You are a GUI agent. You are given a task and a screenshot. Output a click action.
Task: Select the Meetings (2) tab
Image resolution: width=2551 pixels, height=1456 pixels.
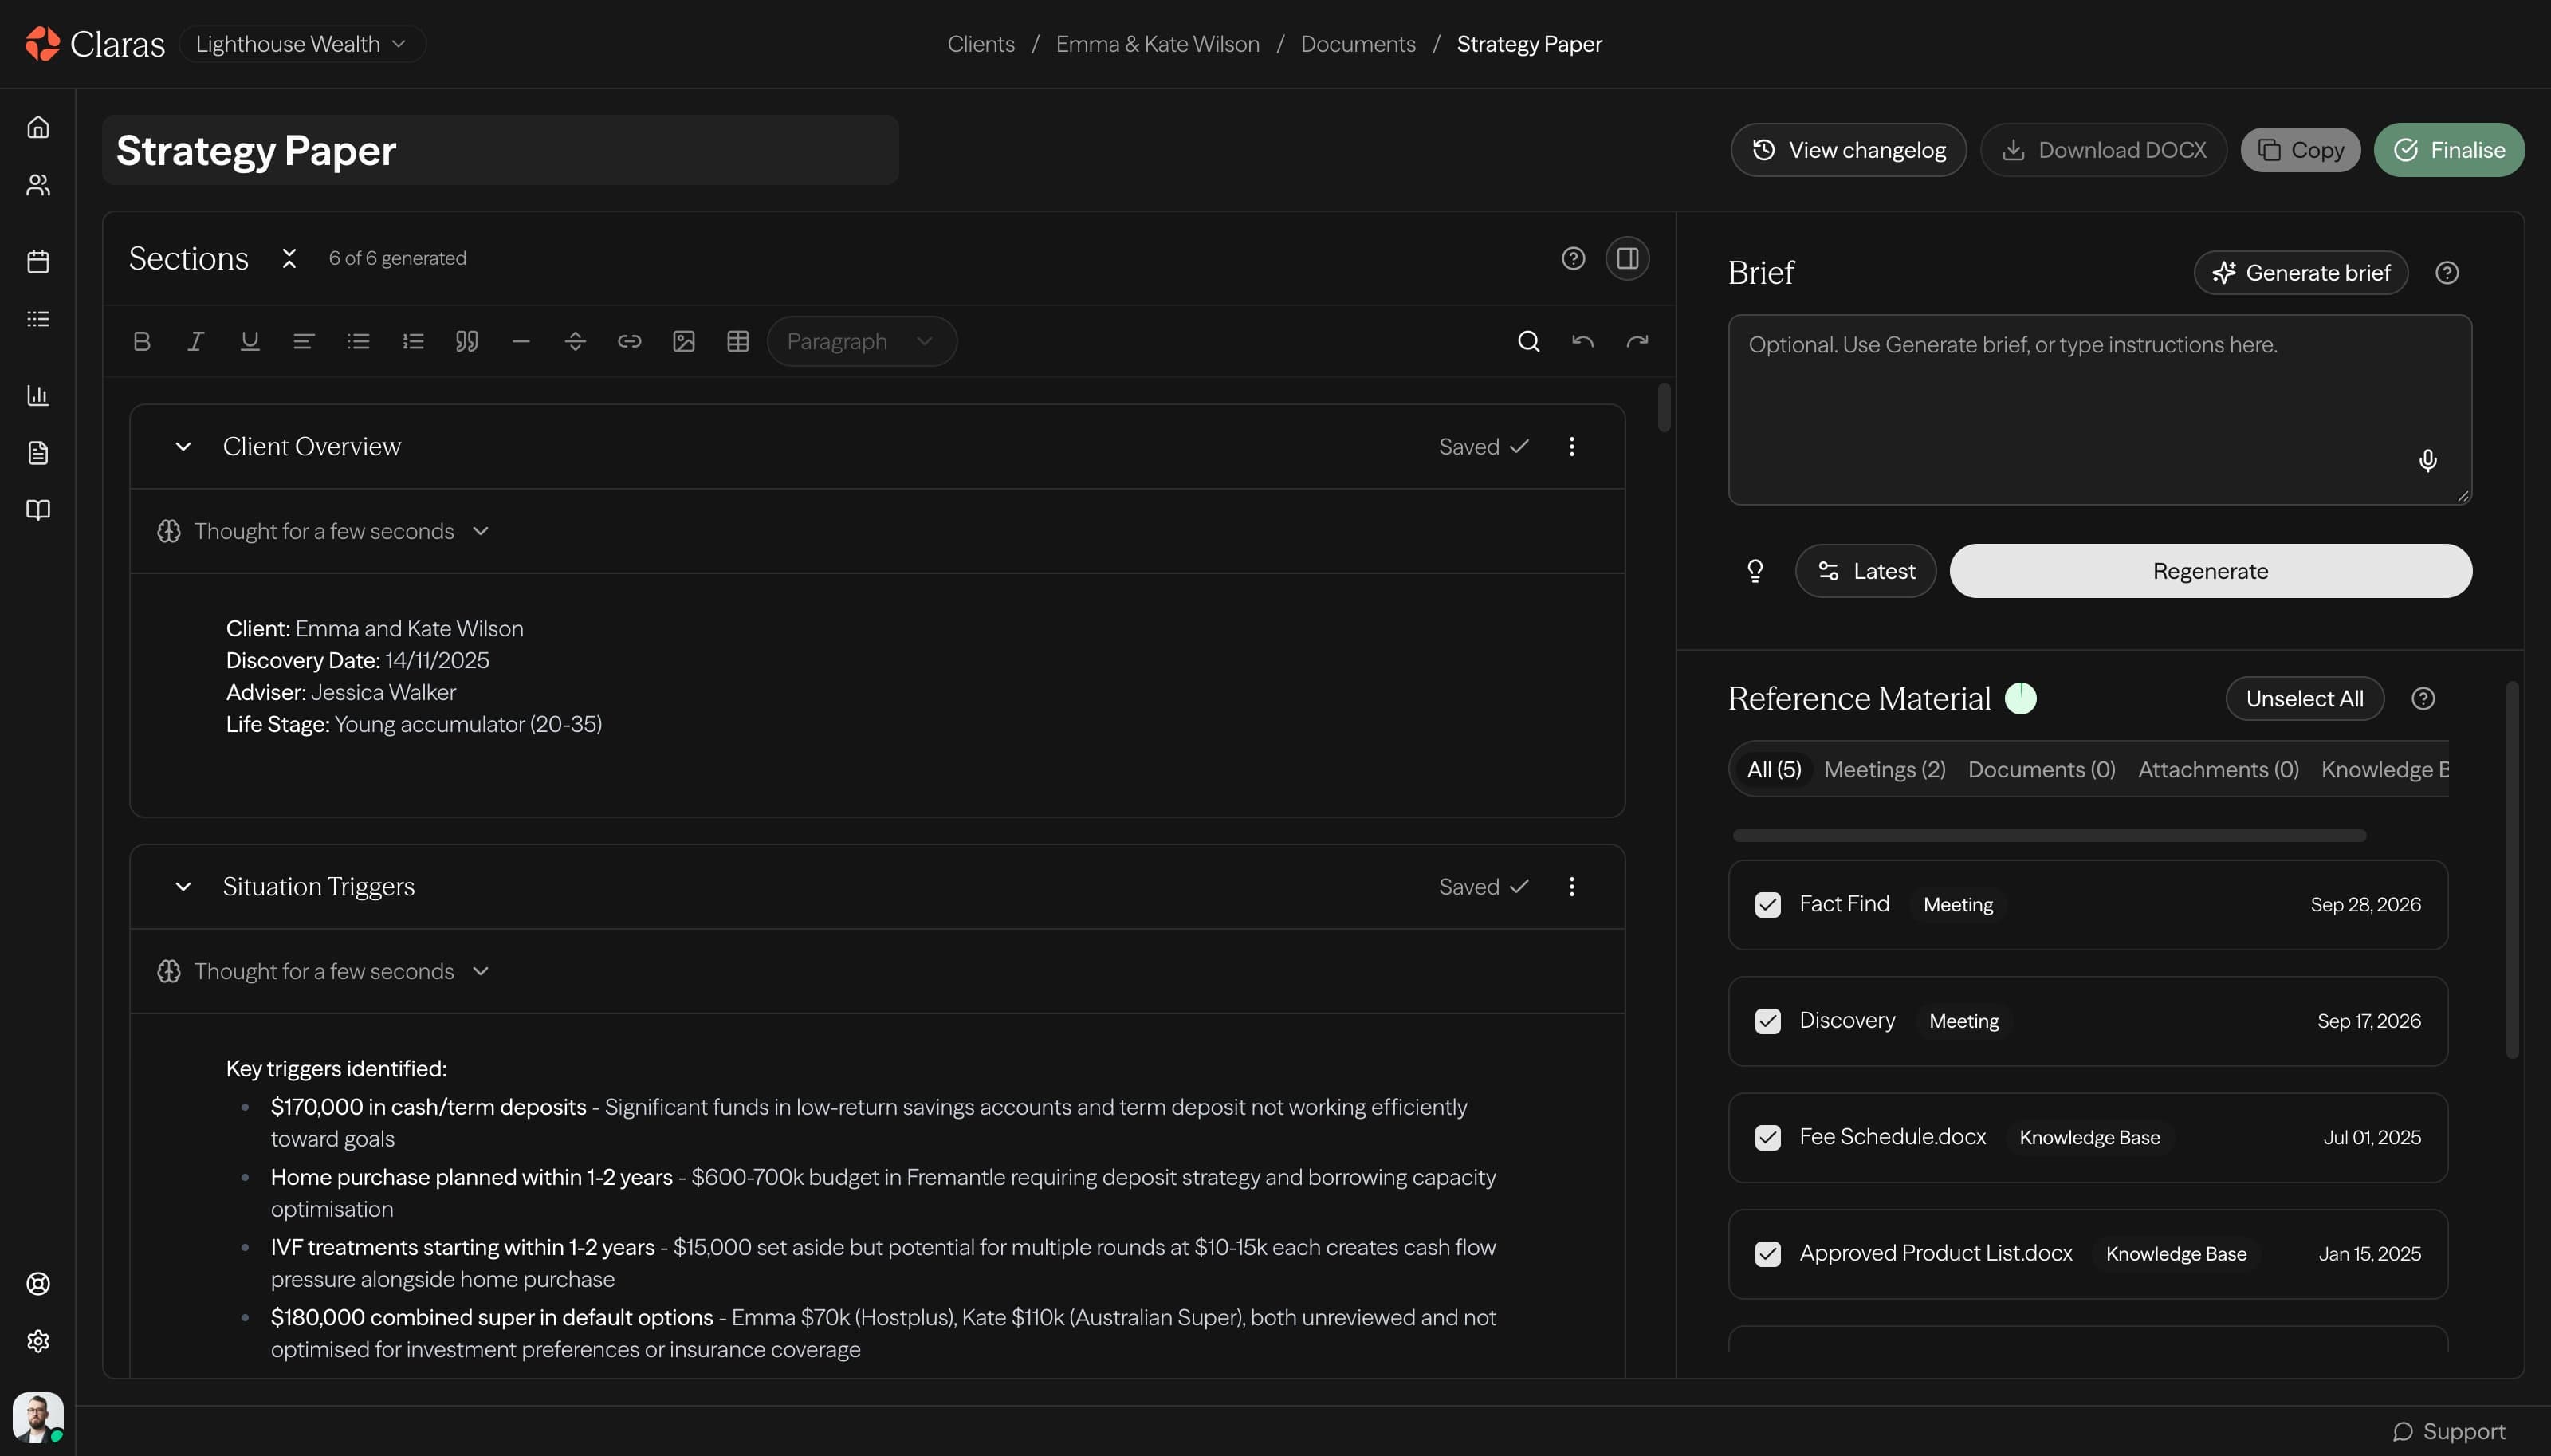coord(1885,770)
